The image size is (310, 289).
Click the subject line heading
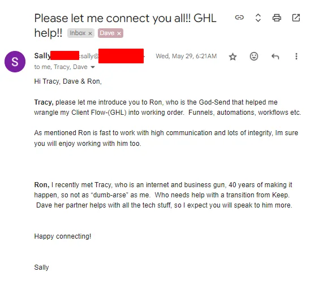pos(125,25)
